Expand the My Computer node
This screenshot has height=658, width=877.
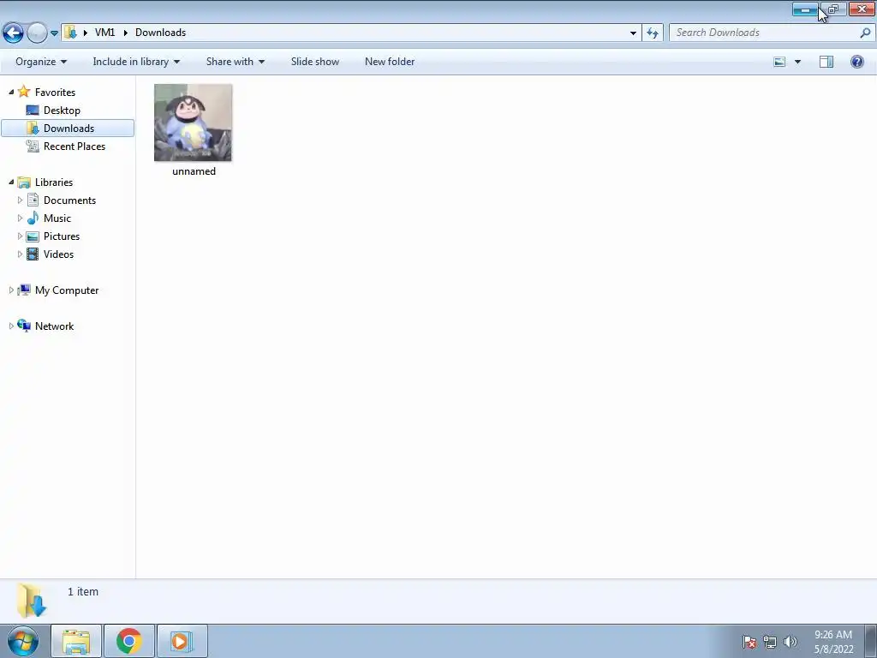[11, 290]
